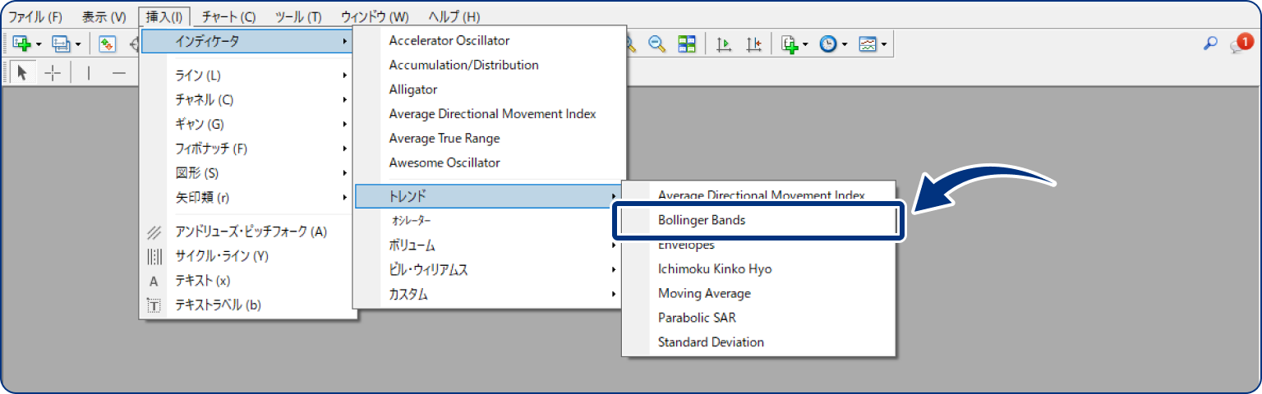Click the zoom out magnifier icon
This screenshot has height=394, width=1262.
(656, 44)
